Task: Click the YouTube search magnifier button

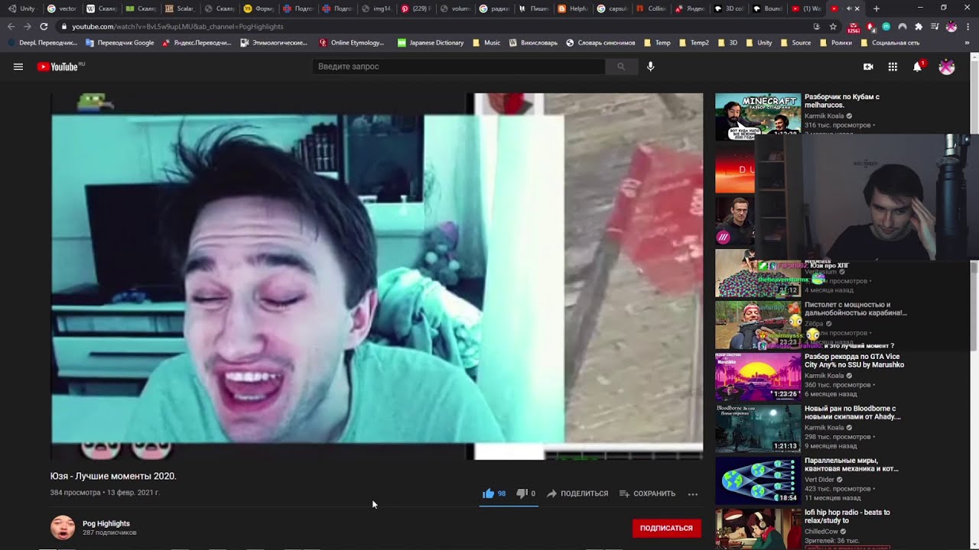Action: pos(621,66)
